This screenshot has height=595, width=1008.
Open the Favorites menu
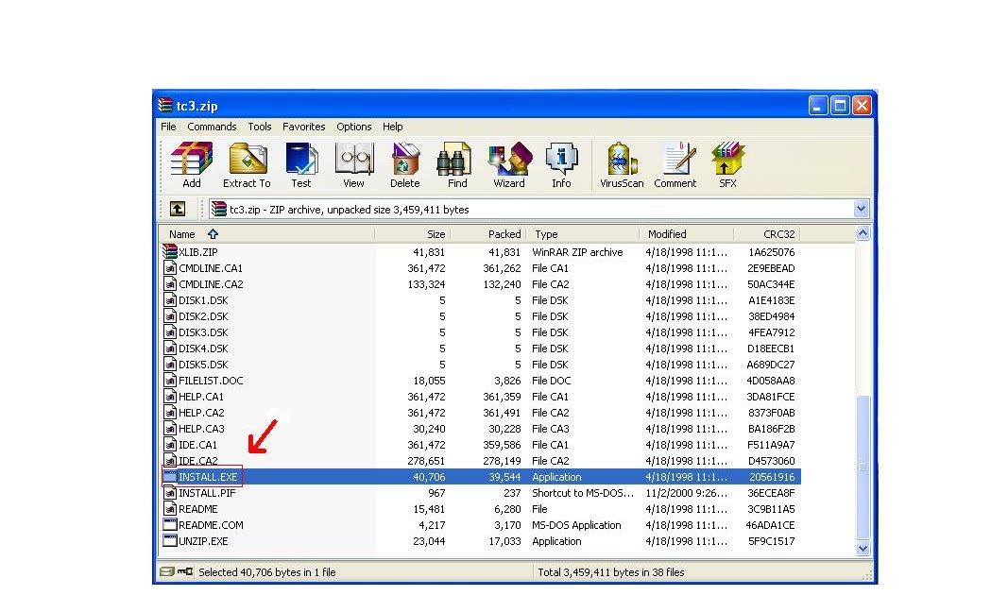point(304,127)
